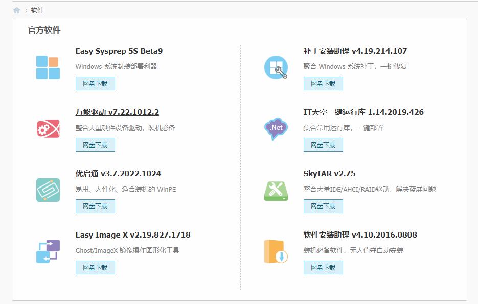Click the text '整合大量IDE/AHCI/RAID驱动，解决蓝屏问题'
The image size is (478, 304).
tap(370, 189)
